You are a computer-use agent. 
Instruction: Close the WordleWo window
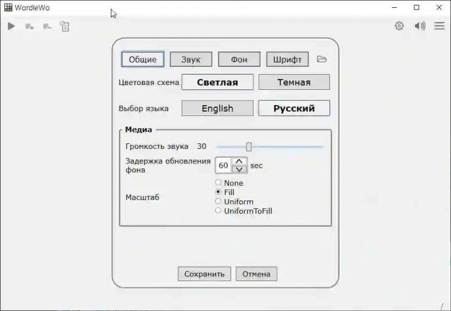click(439, 7)
